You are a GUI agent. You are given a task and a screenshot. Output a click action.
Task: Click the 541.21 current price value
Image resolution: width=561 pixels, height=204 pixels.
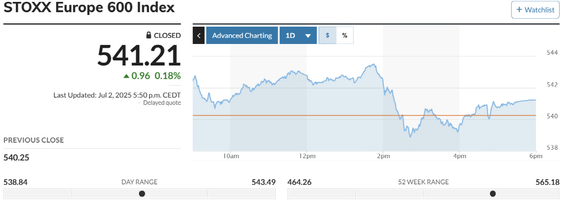click(139, 55)
